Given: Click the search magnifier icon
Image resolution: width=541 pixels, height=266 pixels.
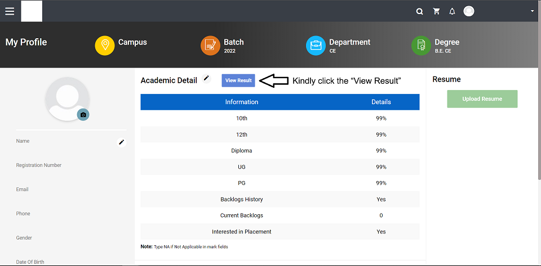Looking at the screenshot, I should 419,11.
